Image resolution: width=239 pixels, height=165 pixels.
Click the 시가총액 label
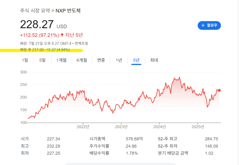pos(97,139)
